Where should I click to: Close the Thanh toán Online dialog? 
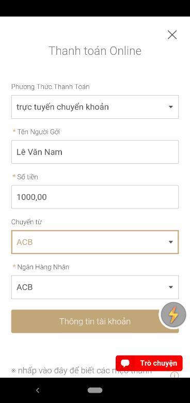(172, 35)
